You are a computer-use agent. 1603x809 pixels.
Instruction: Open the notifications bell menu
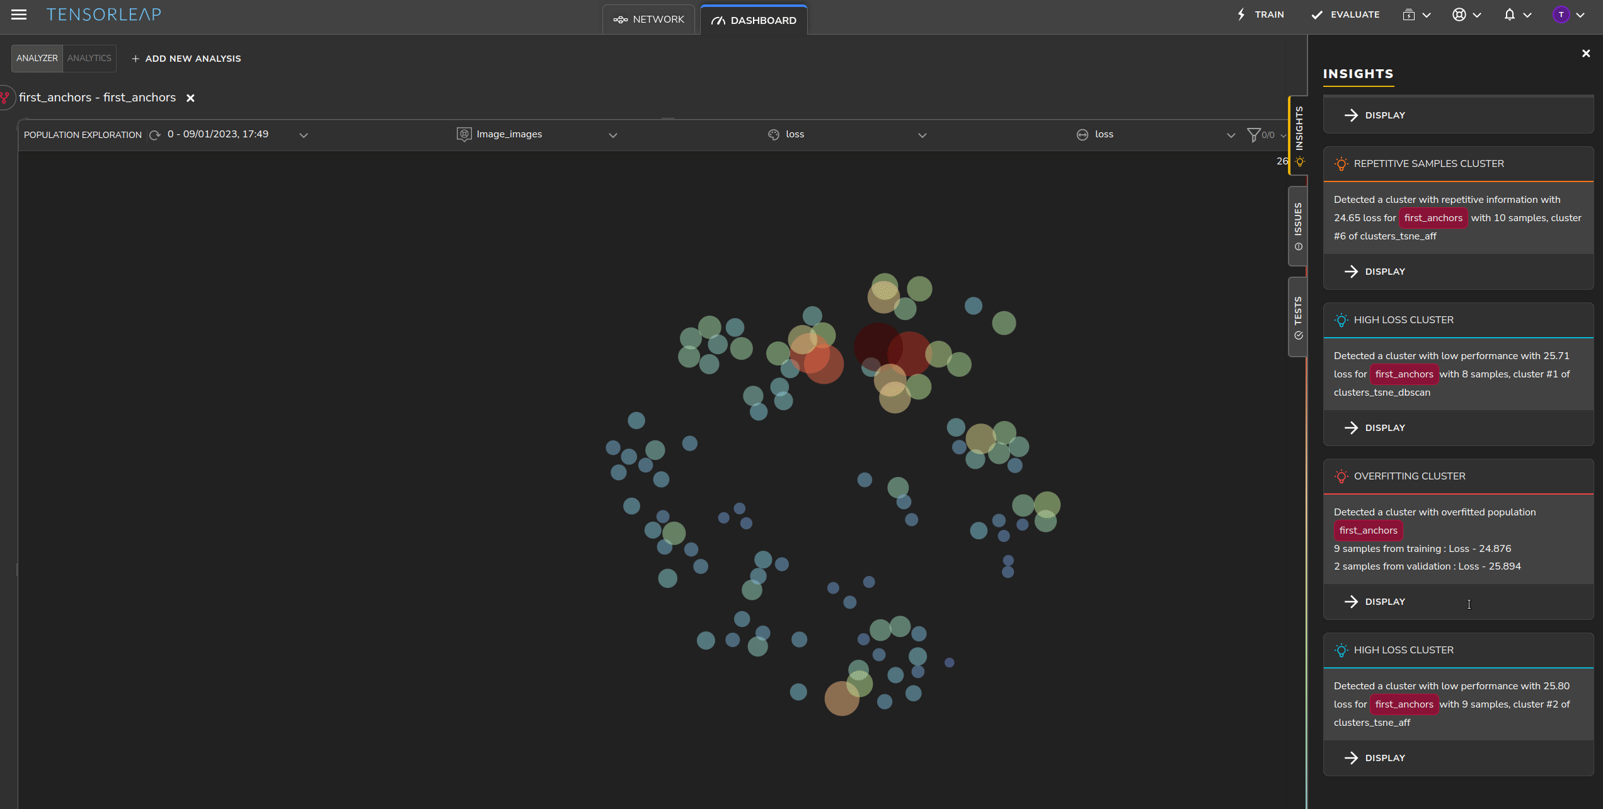coord(1510,14)
